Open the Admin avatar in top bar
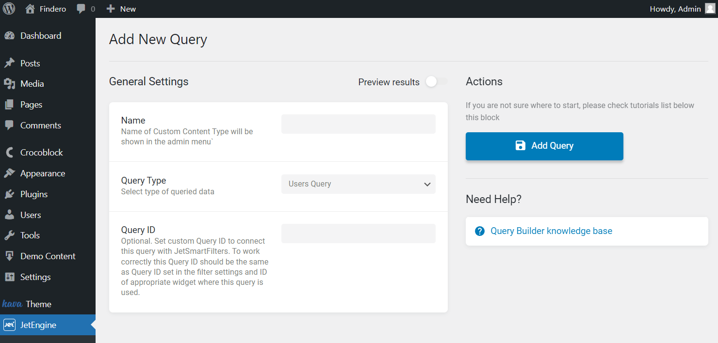Screen dimensions: 718x343 [x=710, y=9]
